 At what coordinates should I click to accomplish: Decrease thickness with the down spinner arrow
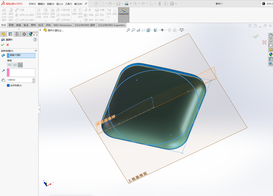tap(33, 81)
